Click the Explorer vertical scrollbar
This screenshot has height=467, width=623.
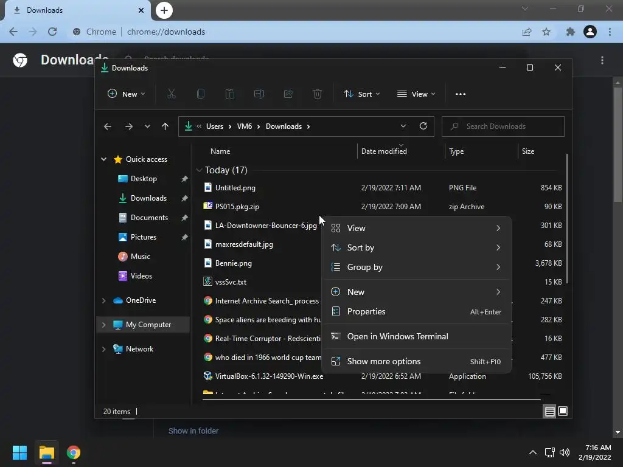[x=567, y=218]
